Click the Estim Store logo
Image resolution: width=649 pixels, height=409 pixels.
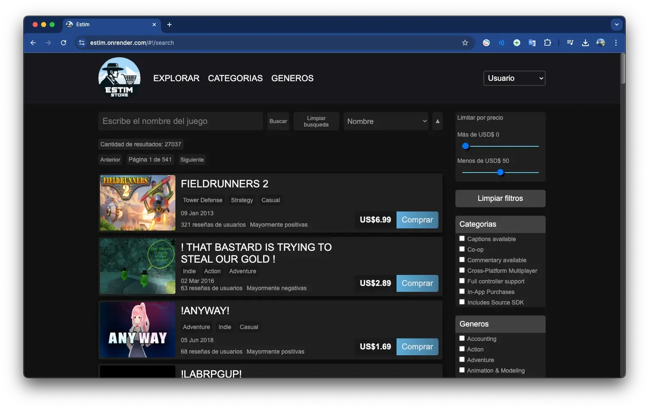[x=119, y=78]
